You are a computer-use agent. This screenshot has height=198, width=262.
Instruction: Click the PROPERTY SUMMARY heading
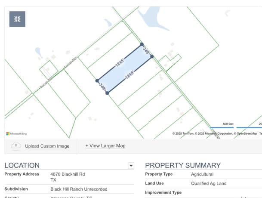click(x=183, y=165)
